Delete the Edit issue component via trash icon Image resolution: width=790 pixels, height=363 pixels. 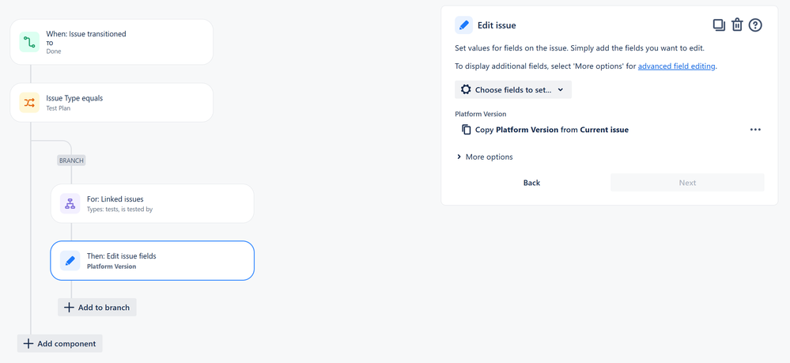(737, 25)
